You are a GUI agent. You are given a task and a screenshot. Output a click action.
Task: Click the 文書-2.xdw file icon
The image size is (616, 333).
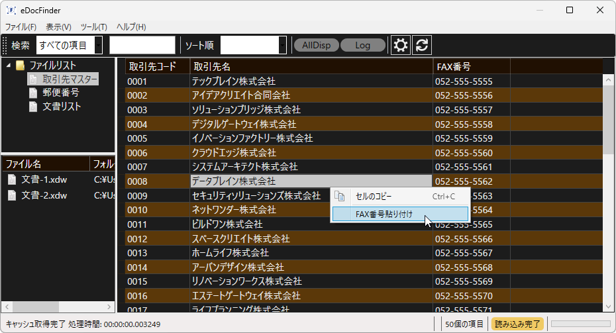(11, 195)
